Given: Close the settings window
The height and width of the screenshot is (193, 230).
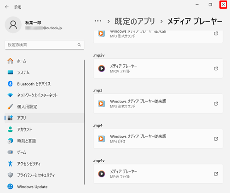Looking at the screenshot, I should click(x=223, y=5).
